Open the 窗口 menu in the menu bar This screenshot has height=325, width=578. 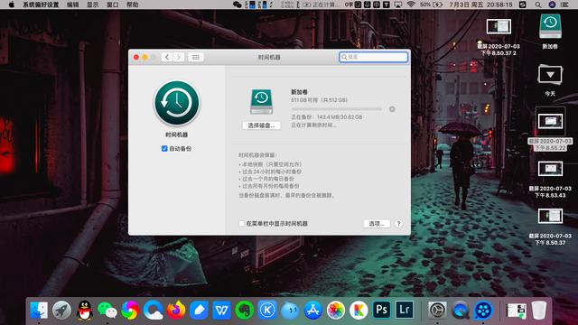(112, 5)
